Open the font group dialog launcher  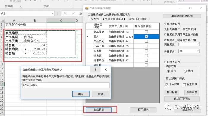72,6
